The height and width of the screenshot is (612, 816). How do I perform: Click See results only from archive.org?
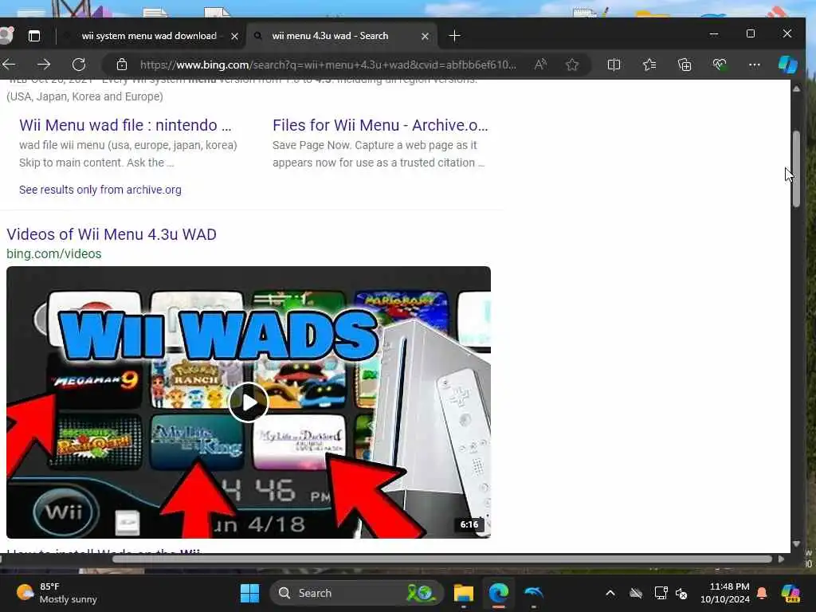click(100, 190)
